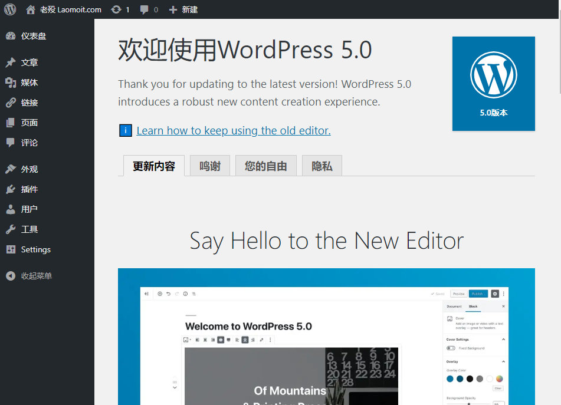Visit site via 老殁 Laomoit.com home link
This screenshot has height=405, width=561.
click(64, 9)
